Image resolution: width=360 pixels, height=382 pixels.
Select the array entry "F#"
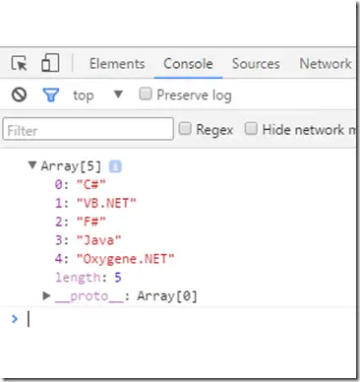click(x=81, y=222)
